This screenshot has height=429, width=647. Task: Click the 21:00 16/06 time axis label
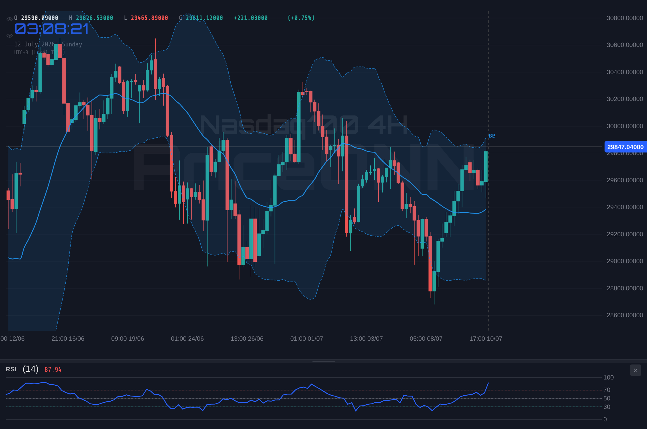point(68,339)
